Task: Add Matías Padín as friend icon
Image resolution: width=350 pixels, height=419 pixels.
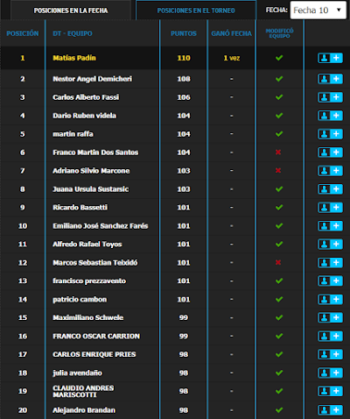Action: click(330, 58)
